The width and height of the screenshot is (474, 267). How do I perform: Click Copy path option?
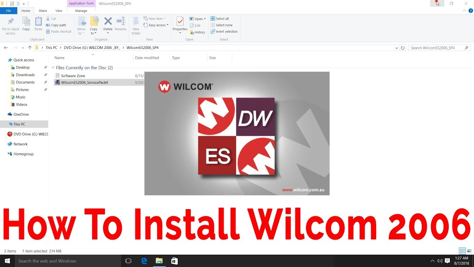point(56,25)
